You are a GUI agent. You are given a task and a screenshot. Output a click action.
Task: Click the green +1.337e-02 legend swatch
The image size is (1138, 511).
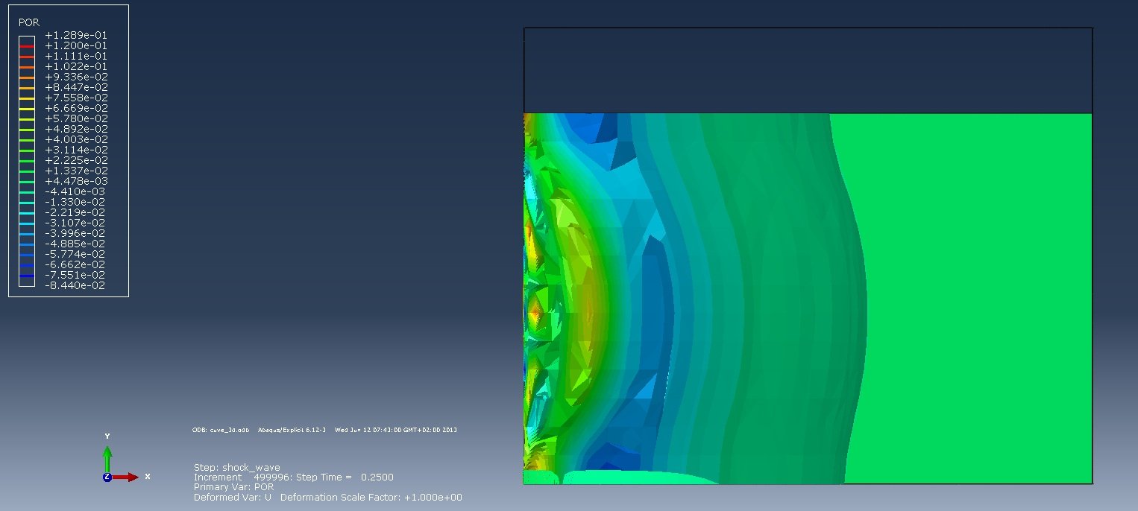tap(27, 171)
